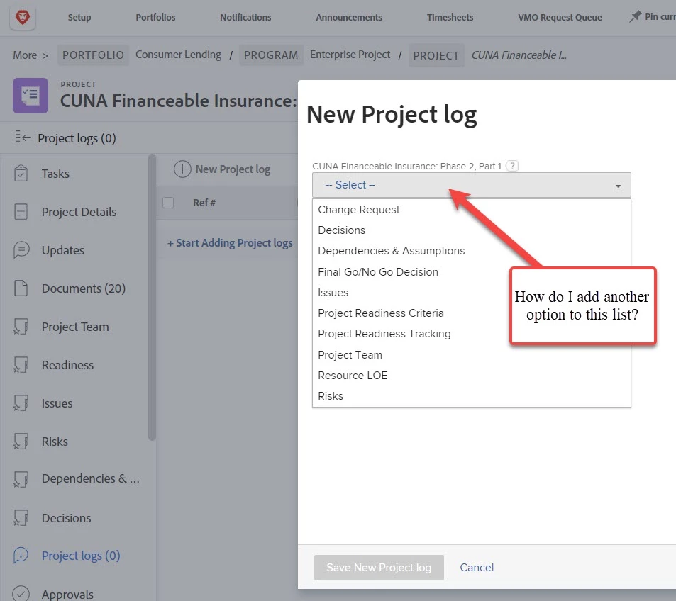Screen dimensions: 676x601
Task: Click the dropdown caret arrow
Action: coord(618,186)
